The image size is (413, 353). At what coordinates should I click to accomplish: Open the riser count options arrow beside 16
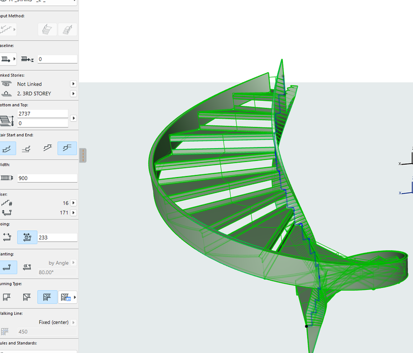pyautogui.click(x=73, y=203)
